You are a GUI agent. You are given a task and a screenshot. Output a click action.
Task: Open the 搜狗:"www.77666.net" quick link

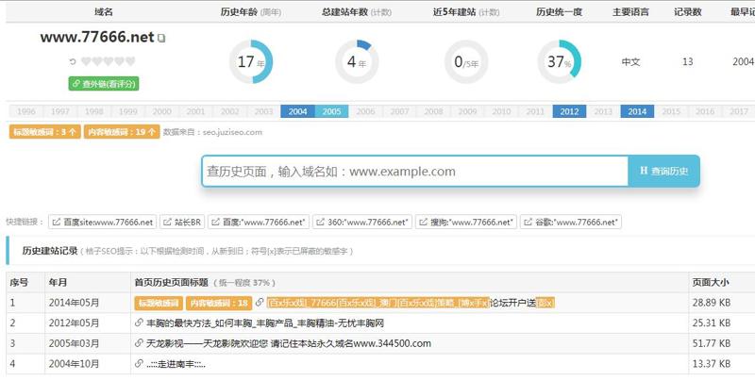[466, 222]
